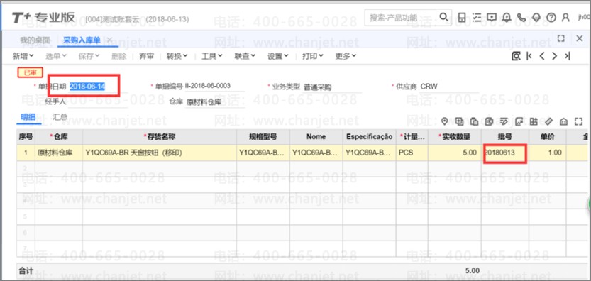Go to last record
Screen dimensions: 591x281
pos(567,56)
